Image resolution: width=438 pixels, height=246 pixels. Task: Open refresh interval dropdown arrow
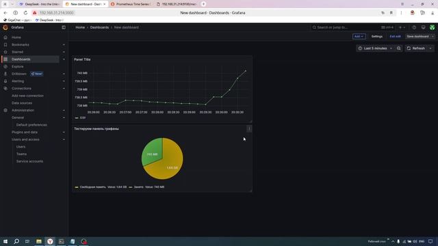(430, 49)
